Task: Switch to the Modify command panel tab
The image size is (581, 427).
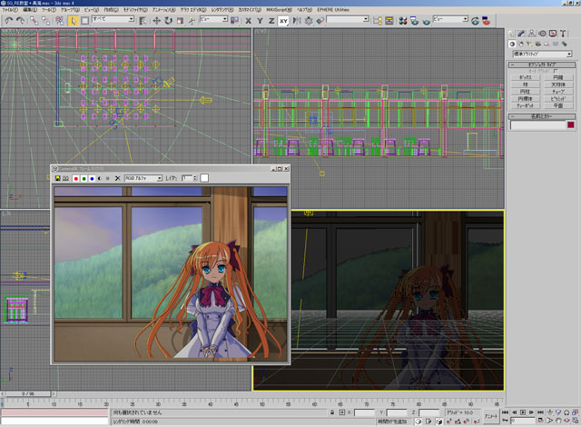Action: (x=521, y=34)
